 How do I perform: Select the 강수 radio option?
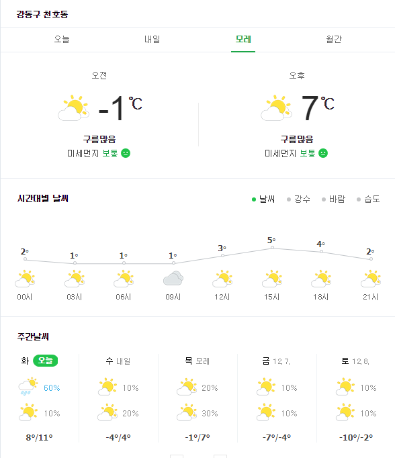[298, 199]
